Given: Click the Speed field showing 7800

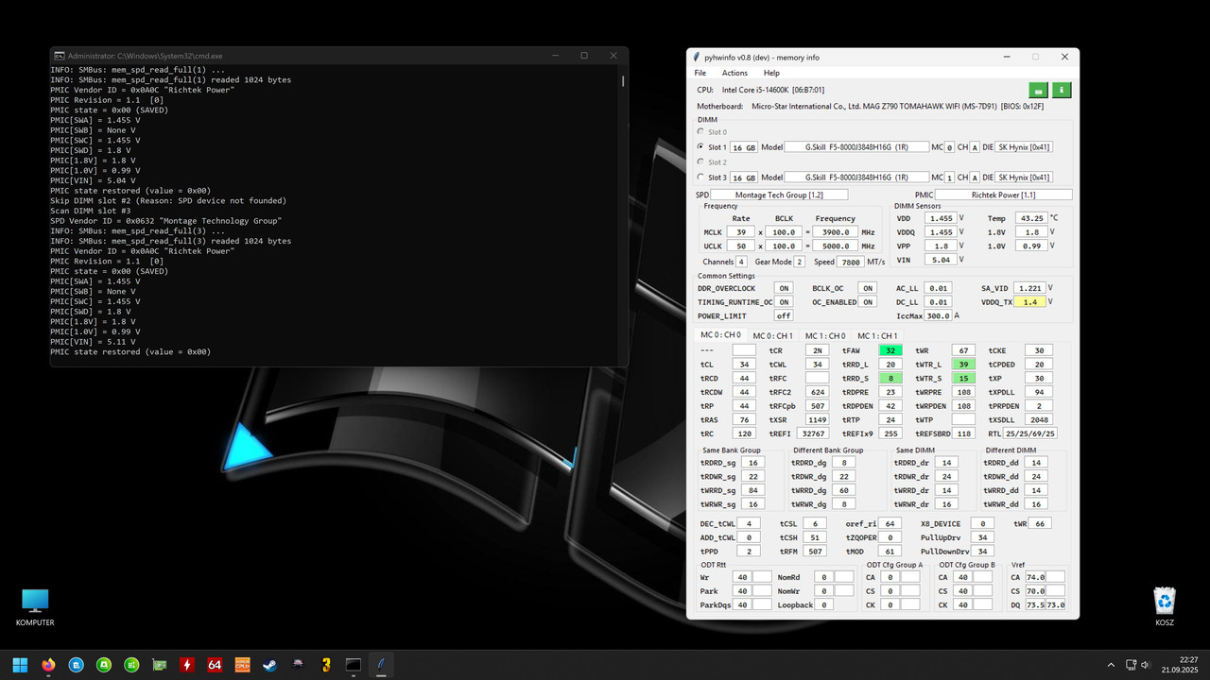Looking at the screenshot, I should point(850,262).
